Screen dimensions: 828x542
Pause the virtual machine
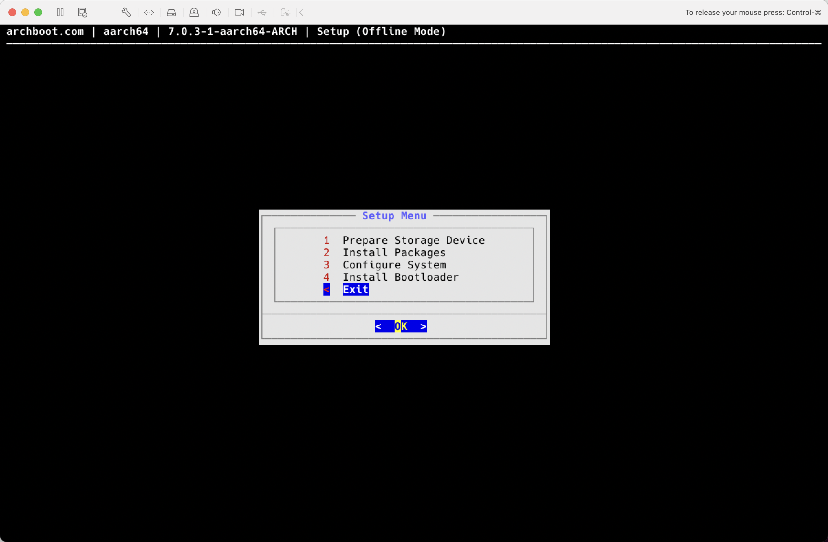[60, 13]
